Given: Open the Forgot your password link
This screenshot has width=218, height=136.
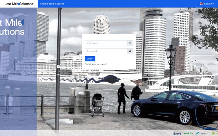Looking at the screenshot, I should tap(96, 64).
